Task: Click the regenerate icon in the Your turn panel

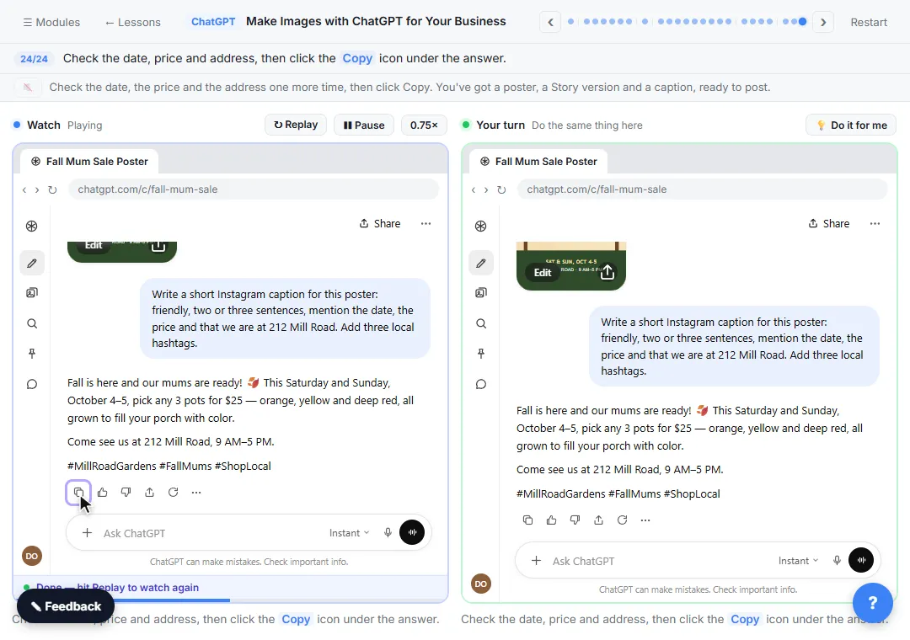Action: coord(622,520)
